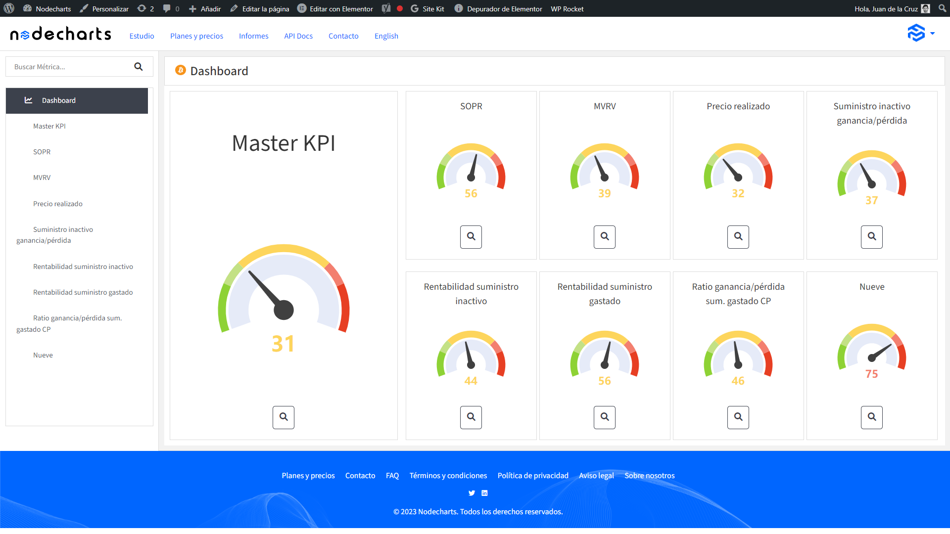Switch site language to English
The width and height of the screenshot is (950, 534).
[x=386, y=36]
